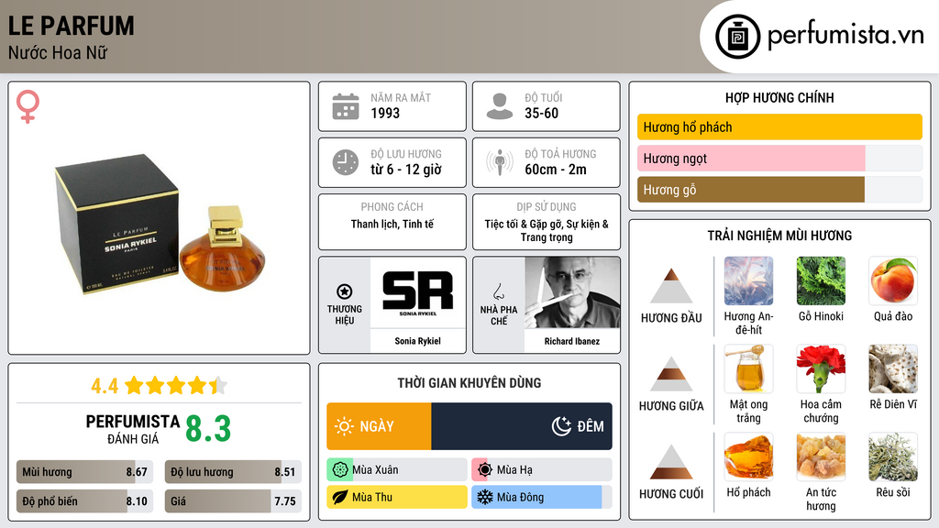Click the longevity value từ 6 - 12 giờ
This screenshot has width=939, height=528.
tap(406, 170)
